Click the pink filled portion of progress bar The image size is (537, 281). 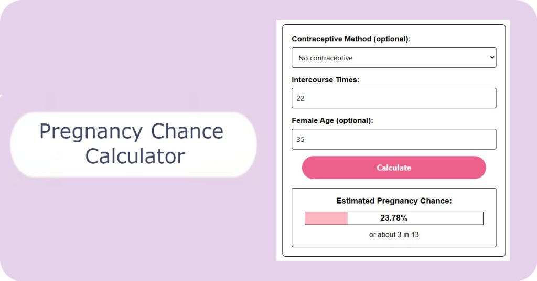click(326, 218)
